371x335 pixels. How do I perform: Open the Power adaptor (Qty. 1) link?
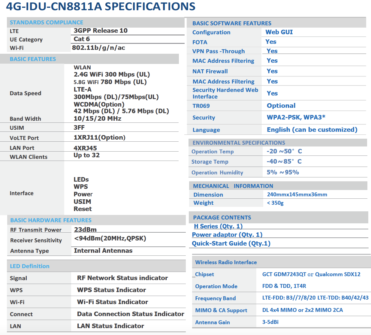pos(227,235)
